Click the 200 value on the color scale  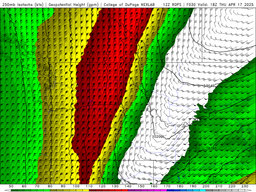(x=206, y=186)
